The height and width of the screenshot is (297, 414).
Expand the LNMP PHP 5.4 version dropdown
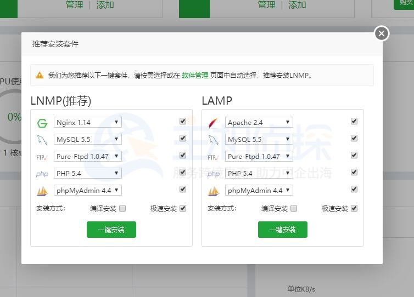pyautogui.click(x=88, y=174)
